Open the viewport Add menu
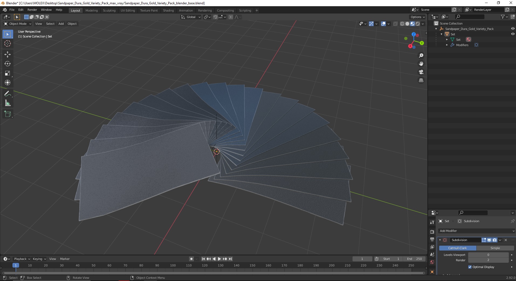Screen dimensions: 516x281 click(x=61, y=24)
